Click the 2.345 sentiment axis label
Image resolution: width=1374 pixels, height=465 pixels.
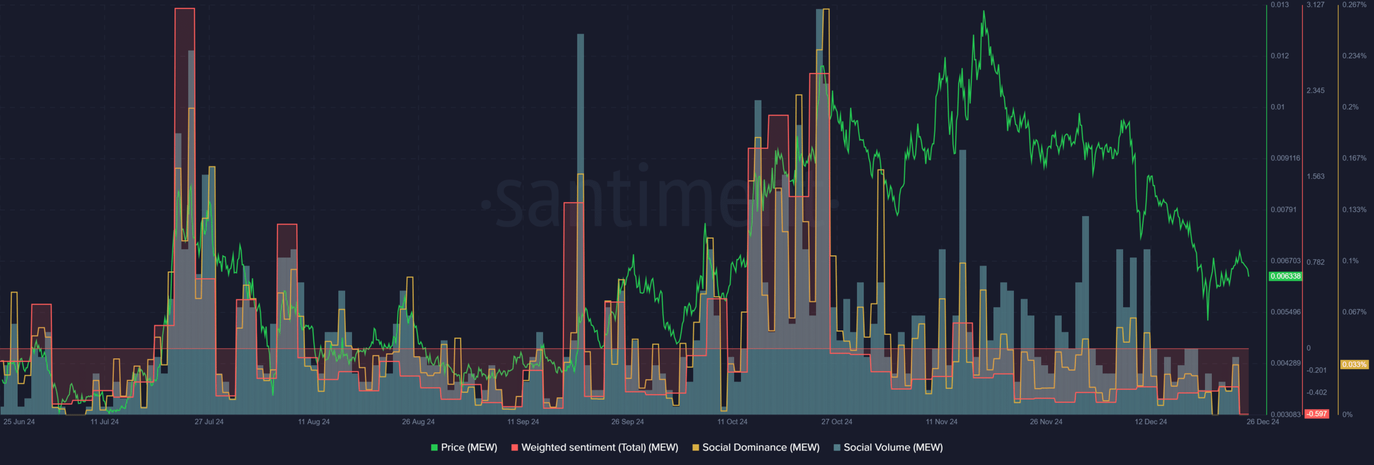(x=1315, y=91)
